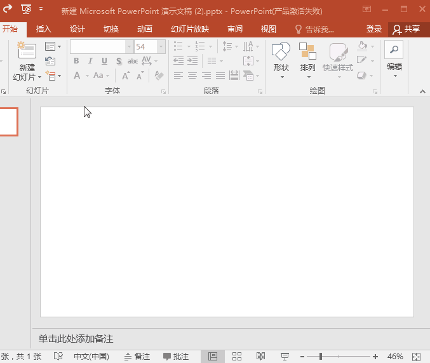This screenshot has width=430, height=363.
Task: Click the New Slide icon
Action: click(x=27, y=52)
